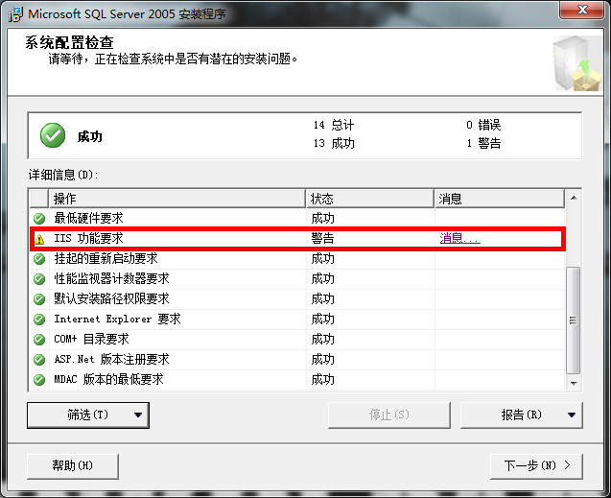
Task: Click the 0 错误 summary text
Action: pos(483,125)
